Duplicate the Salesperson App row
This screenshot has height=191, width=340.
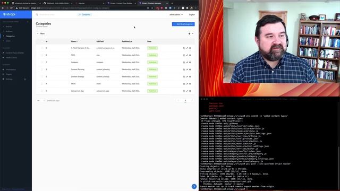pyautogui.click(x=184, y=91)
